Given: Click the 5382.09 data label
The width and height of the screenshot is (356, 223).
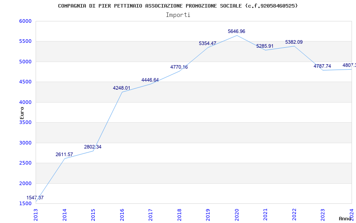Looking at the screenshot, I should coord(294,42).
